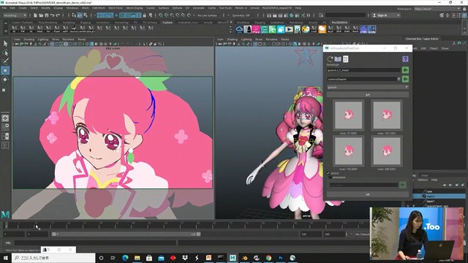Click the play-button shelf icon

point(289,29)
